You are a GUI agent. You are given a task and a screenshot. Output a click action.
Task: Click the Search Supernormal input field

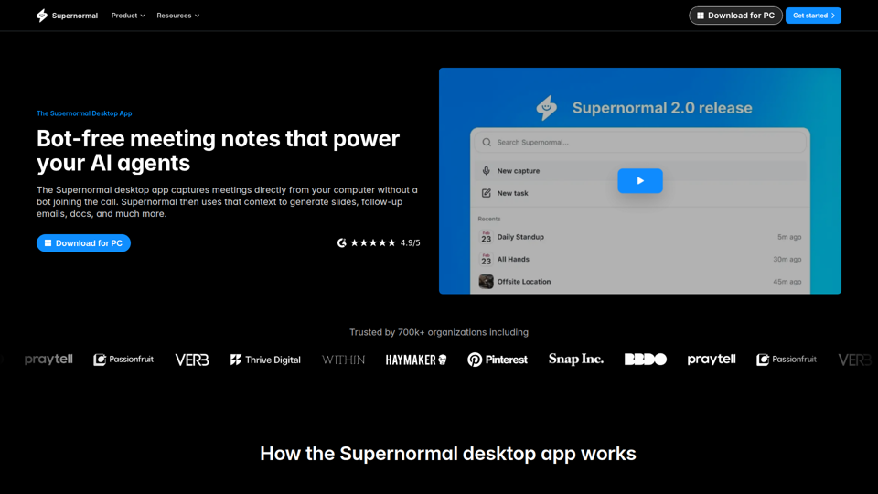pos(640,143)
